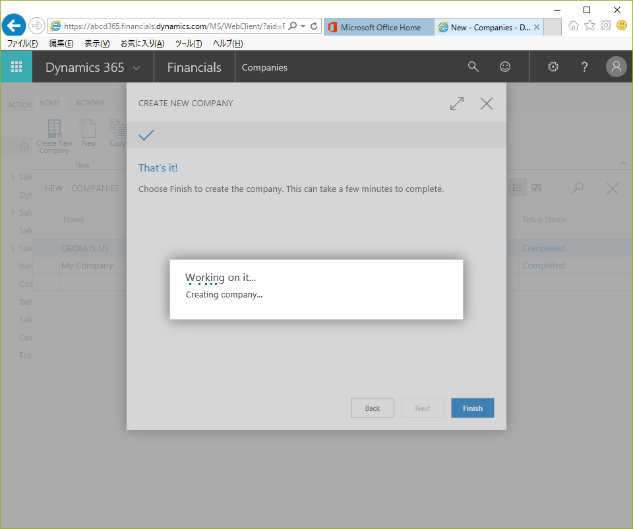Image resolution: width=633 pixels, height=529 pixels.
Task: Switch companies list to list view
Action: click(517, 187)
